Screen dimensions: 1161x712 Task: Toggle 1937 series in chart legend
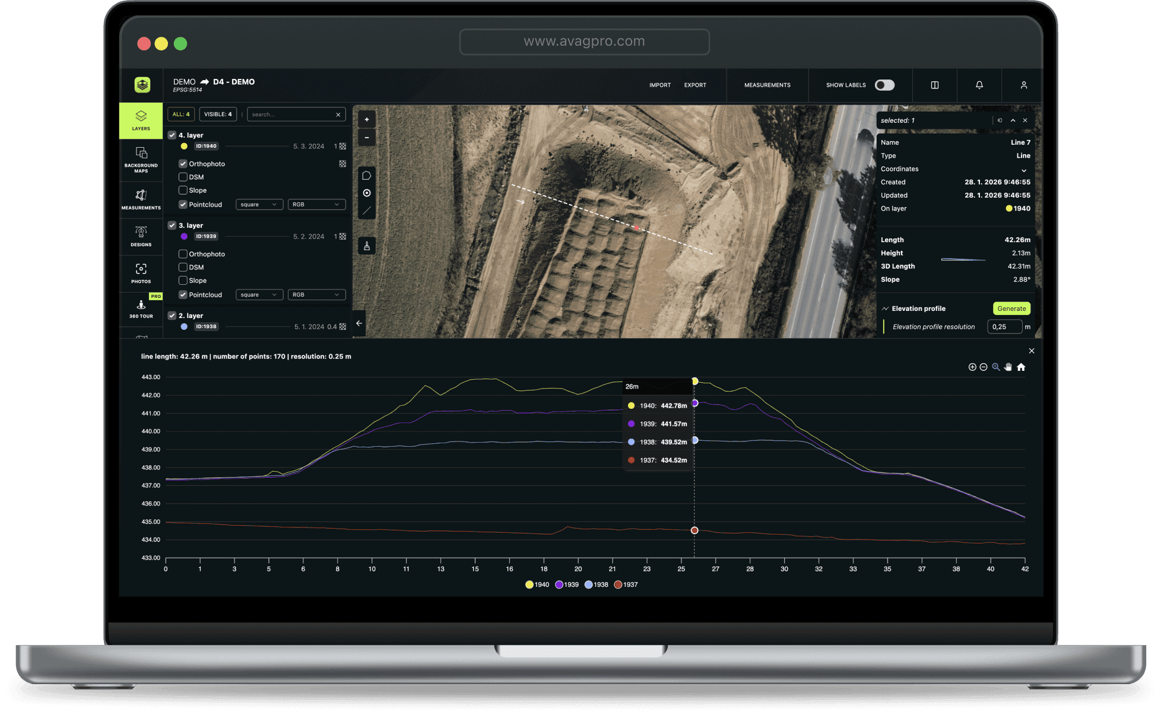626,584
